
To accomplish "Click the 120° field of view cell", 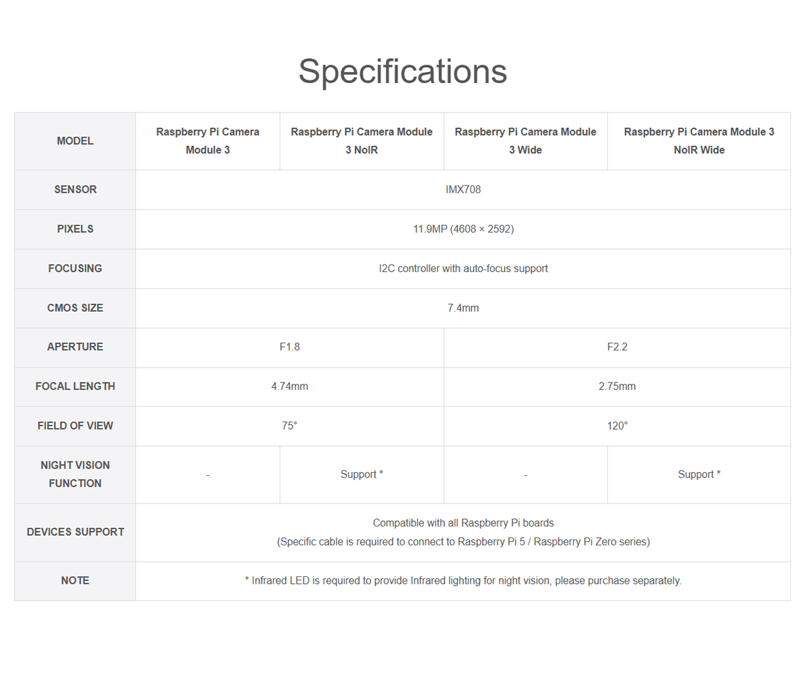I will click(617, 426).
